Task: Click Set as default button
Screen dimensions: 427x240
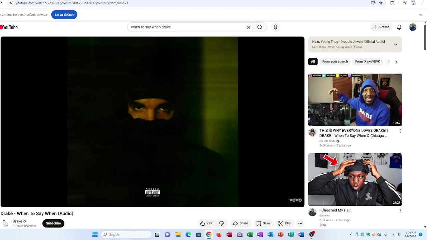Action: 64,15
